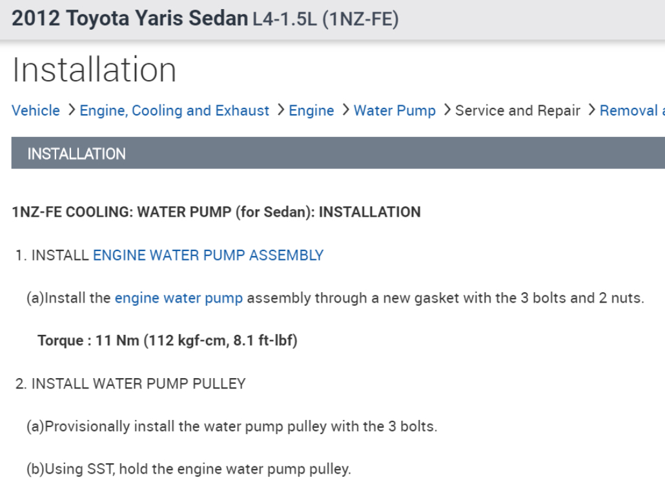Go to the Engine breadcrumb link

pyautogui.click(x=311, y=111)
